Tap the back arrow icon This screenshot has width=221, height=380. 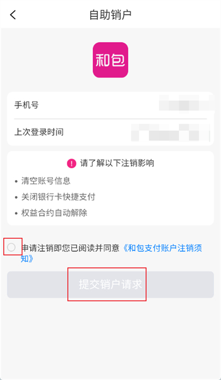click(13, 15)
